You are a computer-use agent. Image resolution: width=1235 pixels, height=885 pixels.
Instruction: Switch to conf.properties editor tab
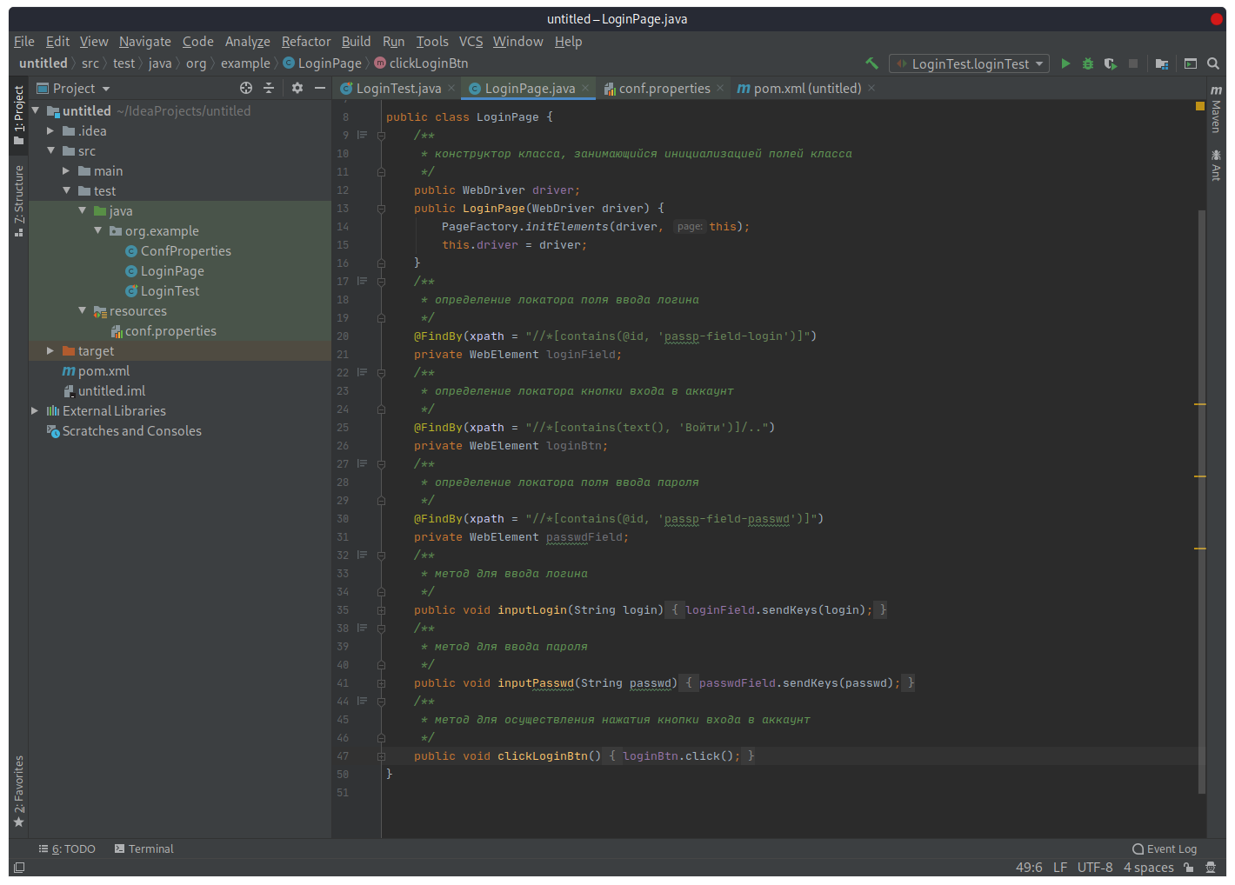pos(664,89)
